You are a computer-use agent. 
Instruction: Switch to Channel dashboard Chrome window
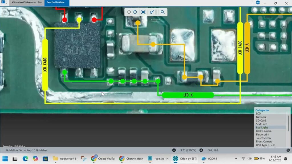pyautogui.click(x=131, y=159)
